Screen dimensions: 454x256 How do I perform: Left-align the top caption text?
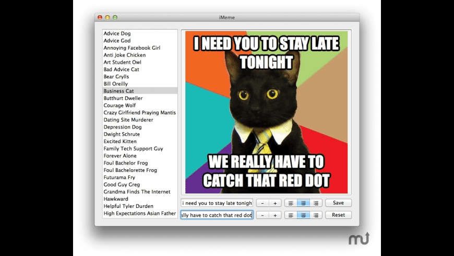pos(291,203)
